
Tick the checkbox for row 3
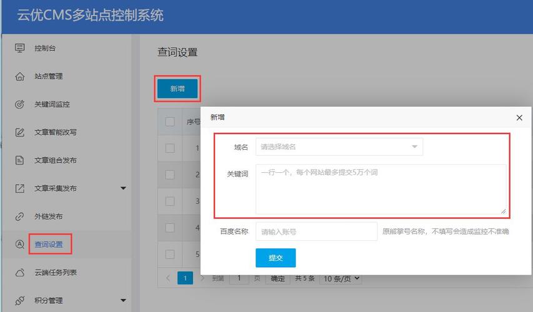(170, 201)
